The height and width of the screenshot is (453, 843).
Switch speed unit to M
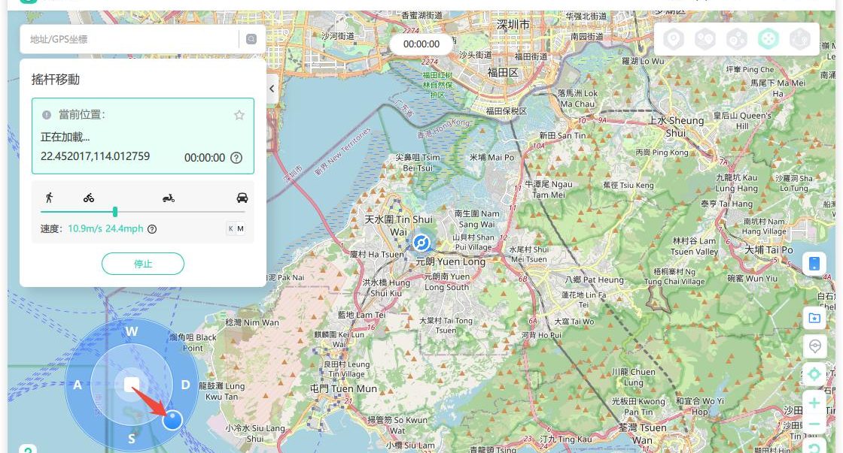(241, 229)
